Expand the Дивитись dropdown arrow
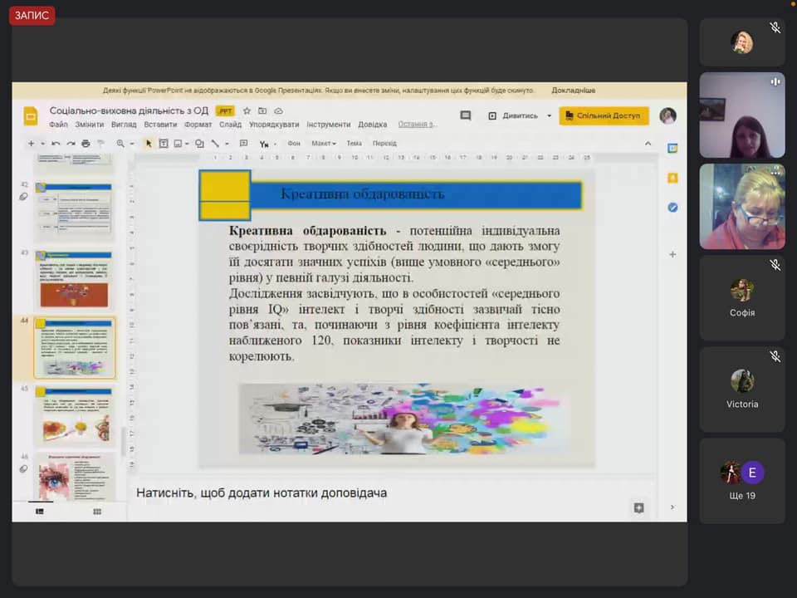 click(x=549, y=116)
